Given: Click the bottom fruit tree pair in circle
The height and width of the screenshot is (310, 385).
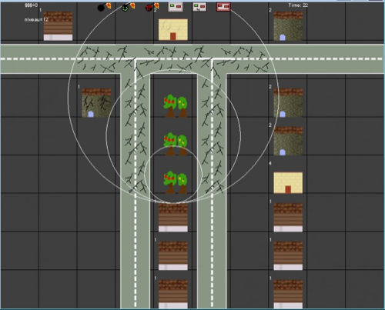Looking at the screenshot, I should pos(176,182).
